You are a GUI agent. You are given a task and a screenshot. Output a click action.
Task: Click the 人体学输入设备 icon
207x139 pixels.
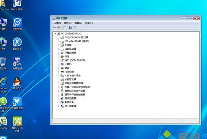click(x=62, y=75)
